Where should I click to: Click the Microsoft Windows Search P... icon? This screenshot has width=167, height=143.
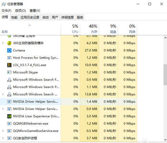[x=9, y=87]
